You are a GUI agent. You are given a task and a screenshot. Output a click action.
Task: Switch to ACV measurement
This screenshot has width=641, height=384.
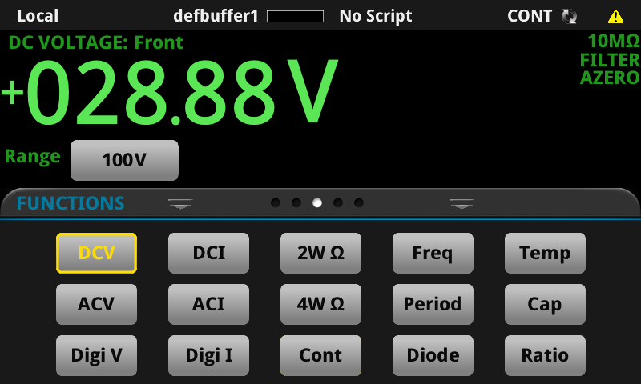tap(96, 304)
